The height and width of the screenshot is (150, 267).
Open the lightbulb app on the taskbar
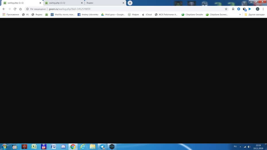(x=24, y=147)
